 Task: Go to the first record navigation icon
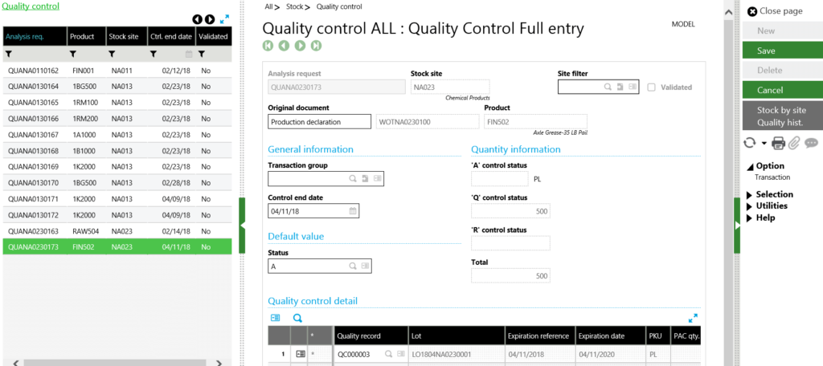click(268, 46)
